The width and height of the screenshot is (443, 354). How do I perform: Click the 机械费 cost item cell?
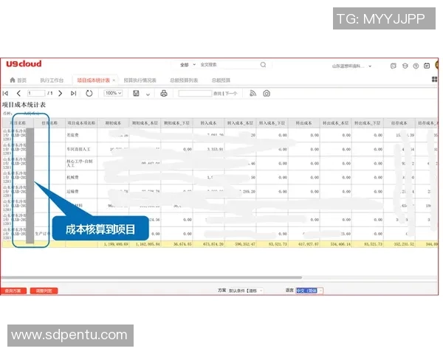click(x=81, y=178)
